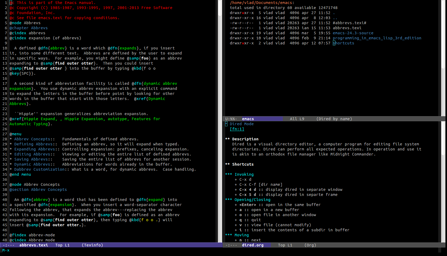Click the M-x minibuffer prompt
This screenshot has height=256, width=447.
6,250
